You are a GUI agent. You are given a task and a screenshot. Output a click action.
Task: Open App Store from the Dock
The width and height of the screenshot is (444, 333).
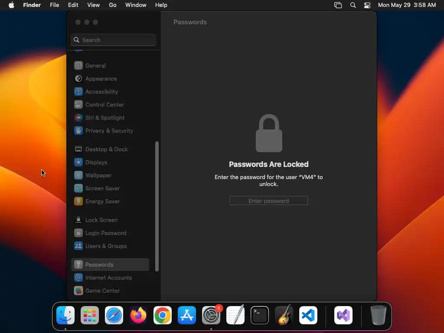point(187,315)
